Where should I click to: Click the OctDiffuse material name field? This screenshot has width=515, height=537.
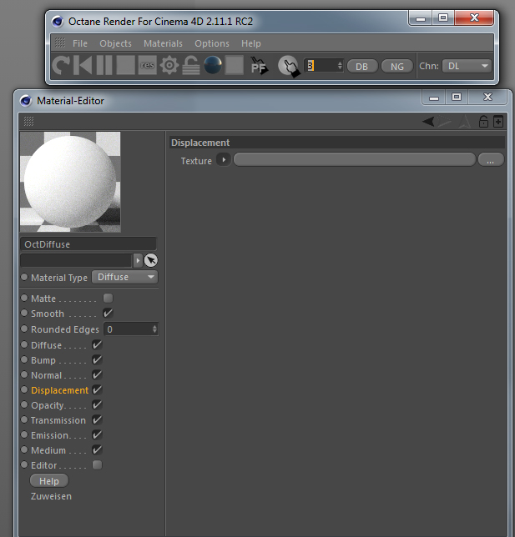click(x=88, y=244)
